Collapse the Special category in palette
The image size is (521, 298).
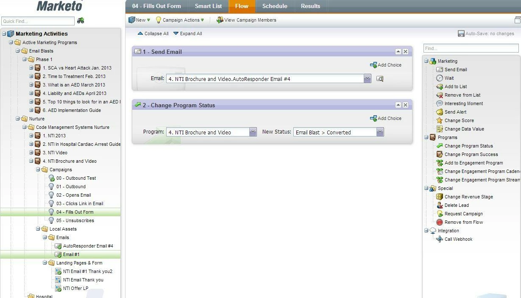click(426, 188)
